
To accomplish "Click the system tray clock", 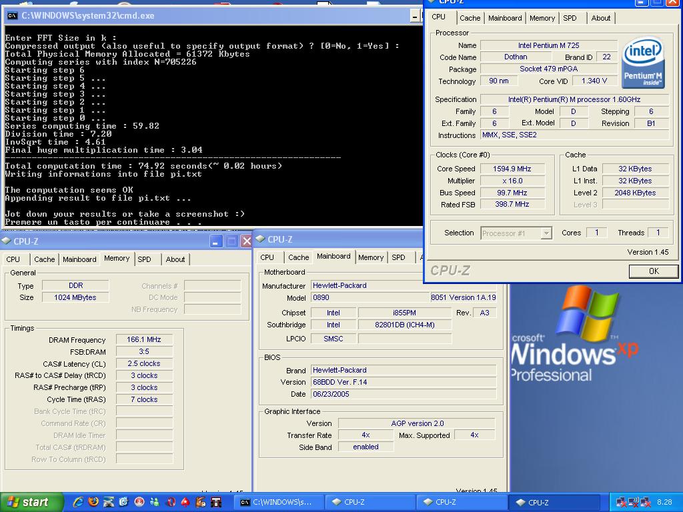I will point(664,502).
